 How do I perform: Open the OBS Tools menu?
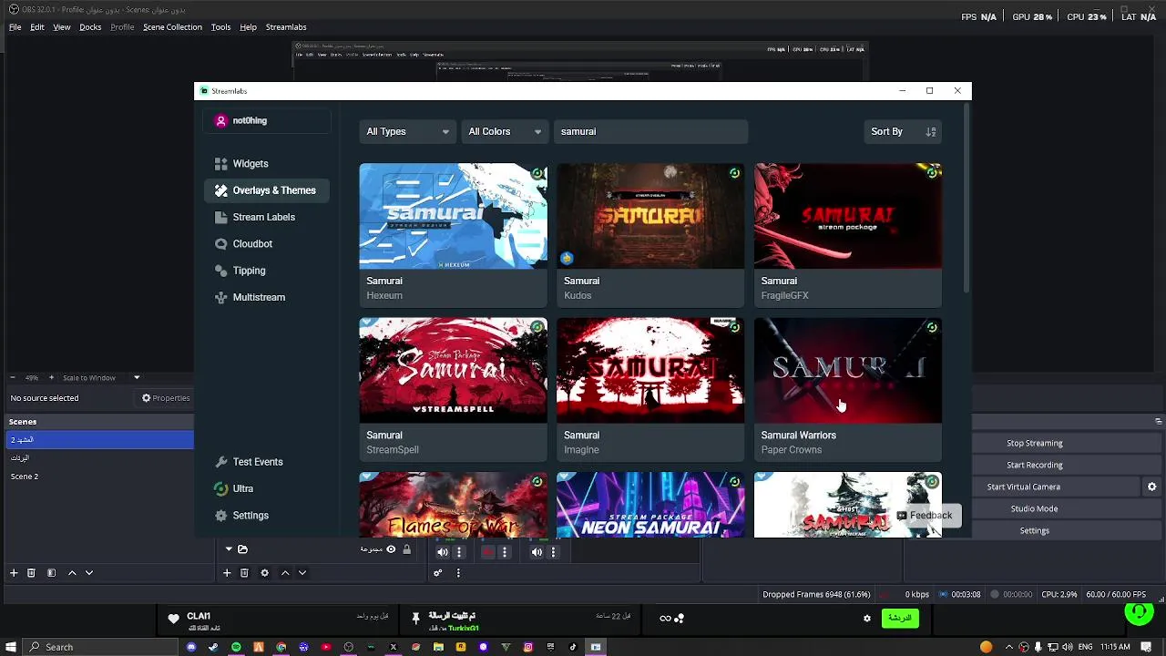[220, 27]
